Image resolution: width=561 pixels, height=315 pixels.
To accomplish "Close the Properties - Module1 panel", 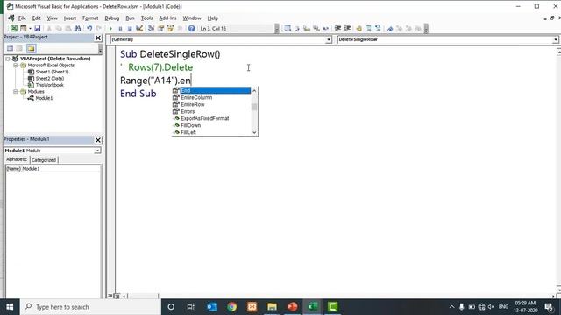I will (x=98, y=140).
